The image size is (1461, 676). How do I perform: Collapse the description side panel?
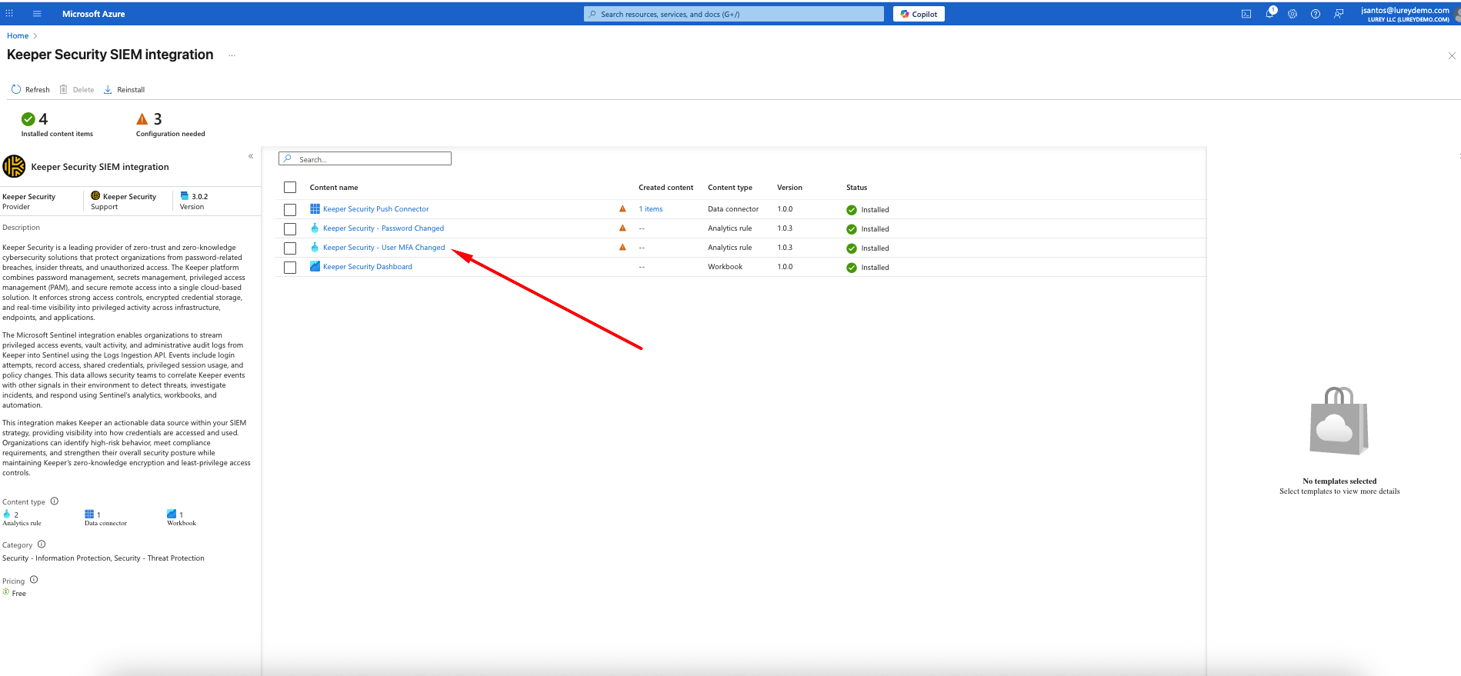tap(251, 156)
